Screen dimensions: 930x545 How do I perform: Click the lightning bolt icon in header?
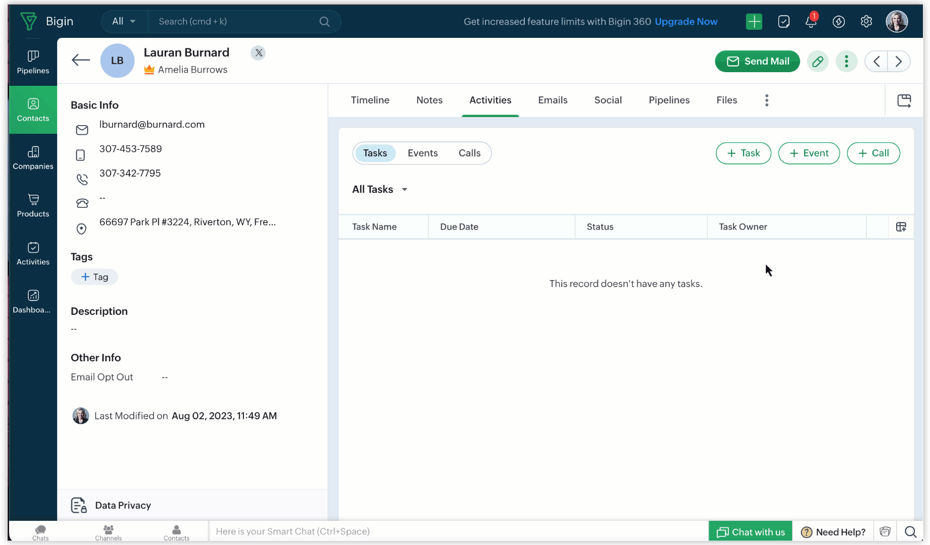click(x=839, y=22)
